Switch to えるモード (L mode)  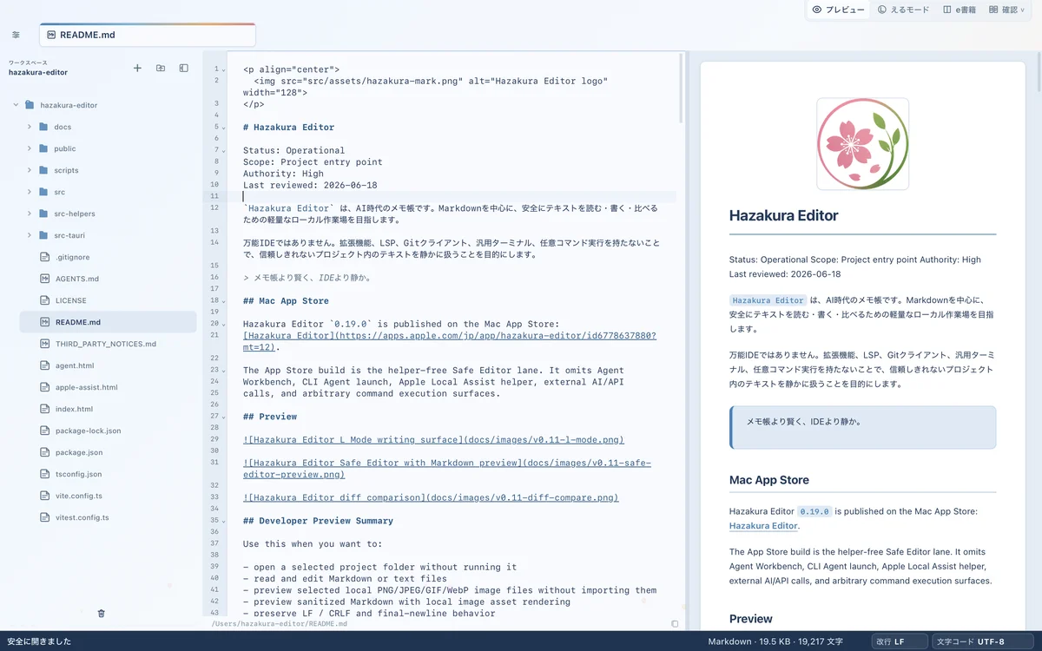(x=903, y=10)
